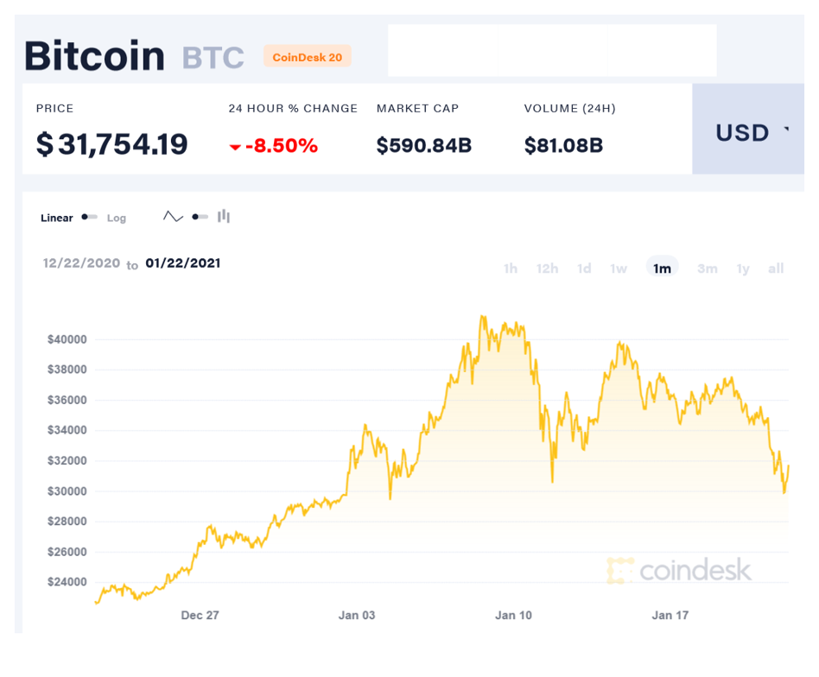The image size is (819, 677).
Task: Click the candlestick bar chart icon
Action: click(224, 216)
